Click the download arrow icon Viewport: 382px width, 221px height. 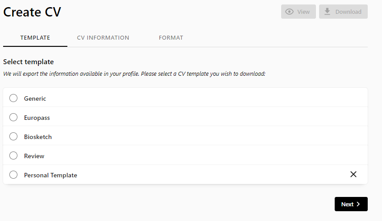pyautogui.click(x=327, y=12)
